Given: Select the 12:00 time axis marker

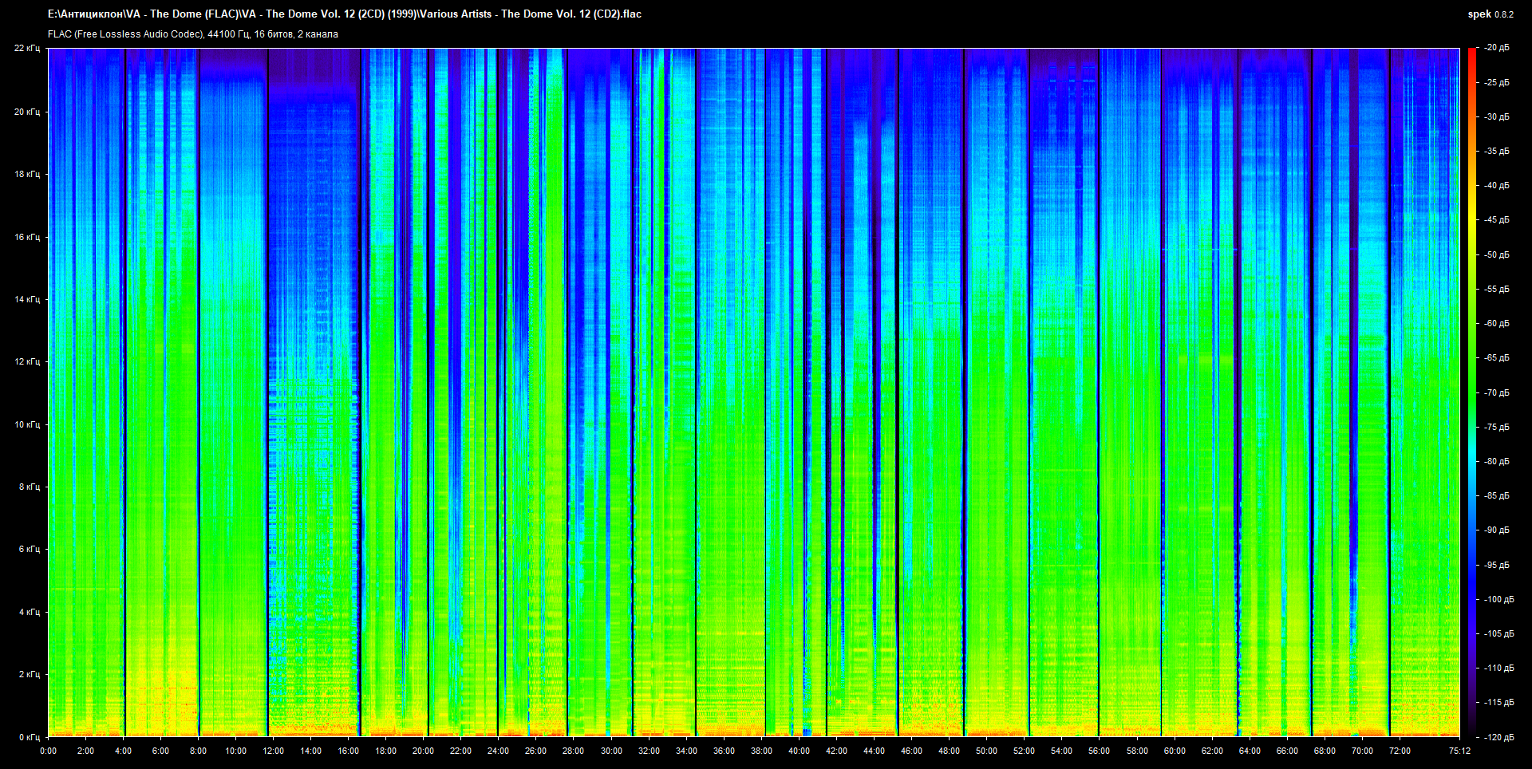Looking at the screenshot, I should click(x=273, y=751).
